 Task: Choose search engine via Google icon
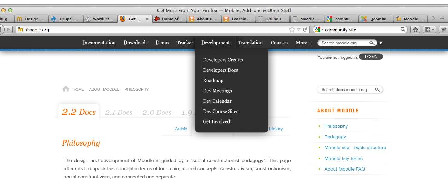click(x=317, y=30)
